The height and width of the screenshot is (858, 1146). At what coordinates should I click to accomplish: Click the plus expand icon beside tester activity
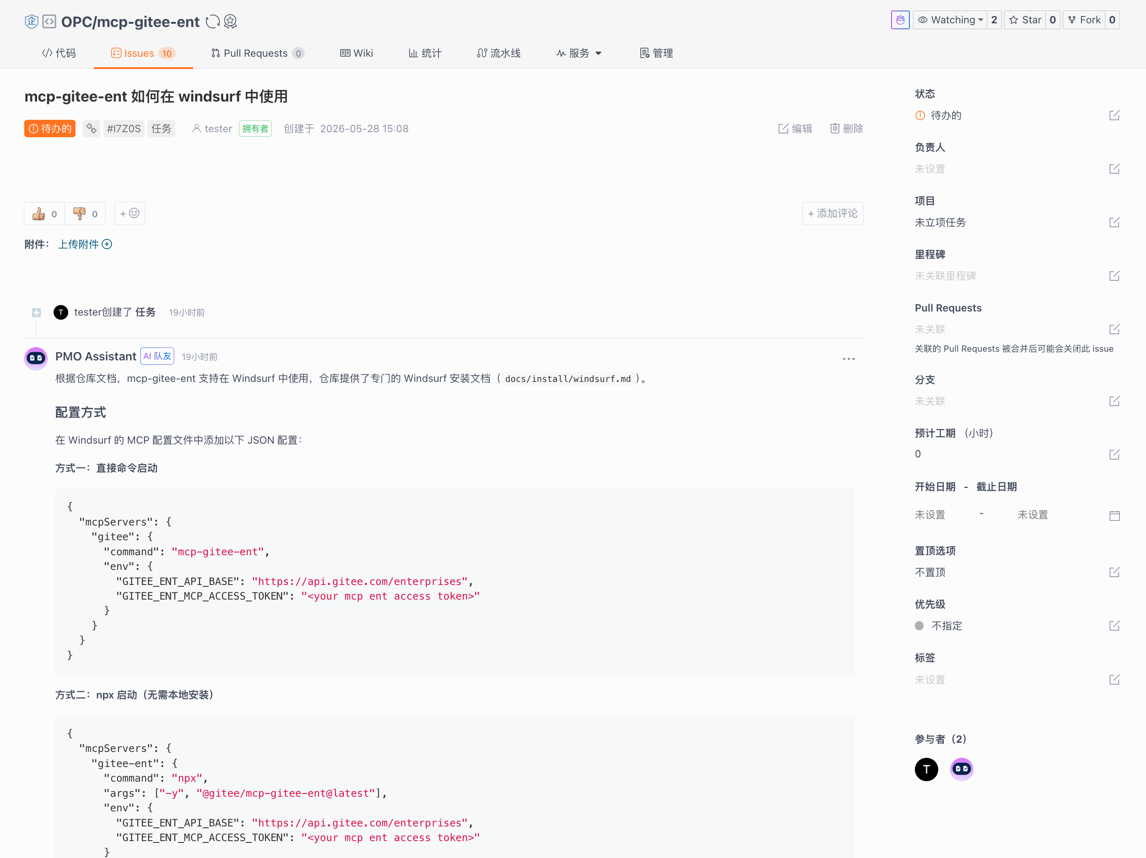[36, 312]
